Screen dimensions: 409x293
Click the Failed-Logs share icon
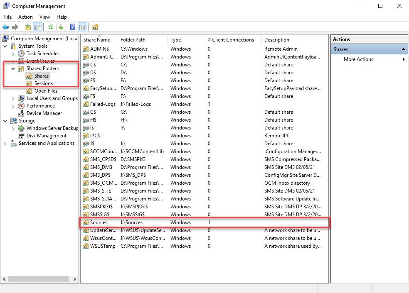86,104
